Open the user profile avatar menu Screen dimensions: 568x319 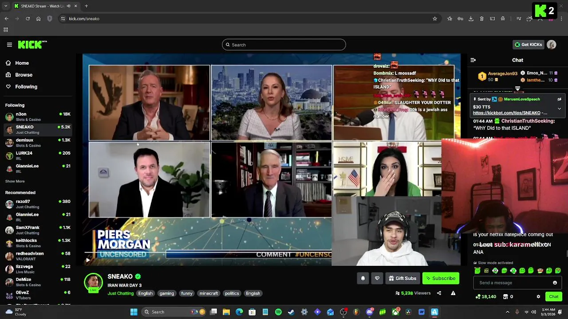click(552, 45)
